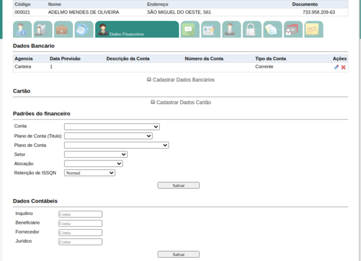Open the form-with-pencil tab icon
Viewport: 361px width, 261px height.
tap(211, 29)
